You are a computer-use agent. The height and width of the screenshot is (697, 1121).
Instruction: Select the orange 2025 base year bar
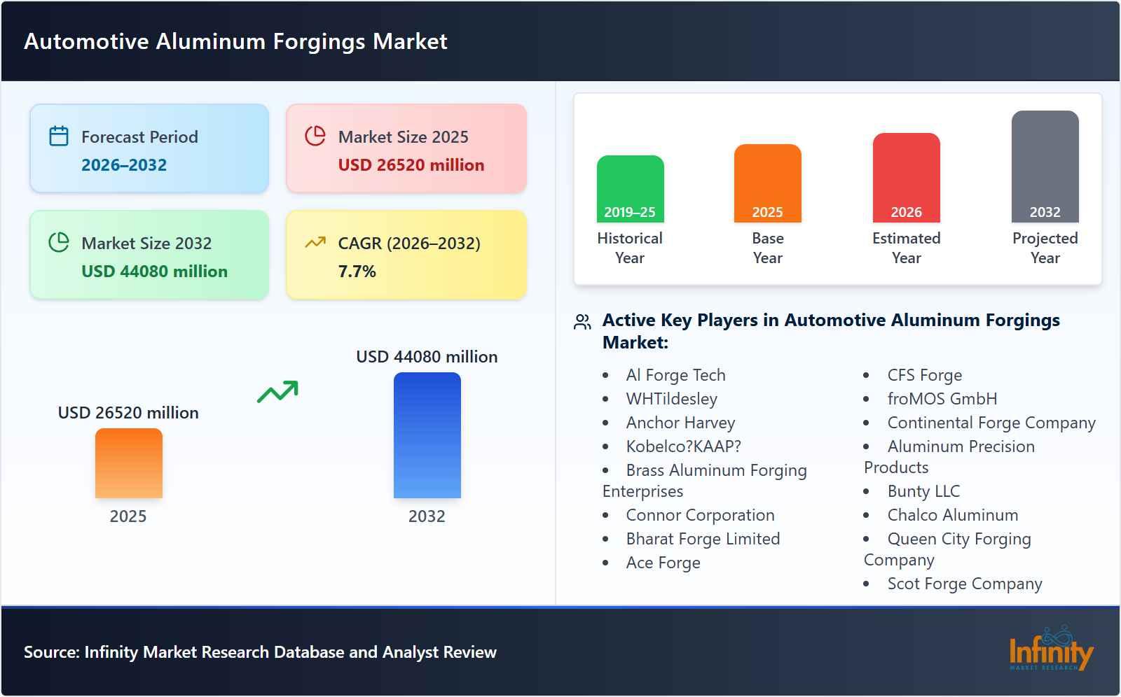coord(767,183)
